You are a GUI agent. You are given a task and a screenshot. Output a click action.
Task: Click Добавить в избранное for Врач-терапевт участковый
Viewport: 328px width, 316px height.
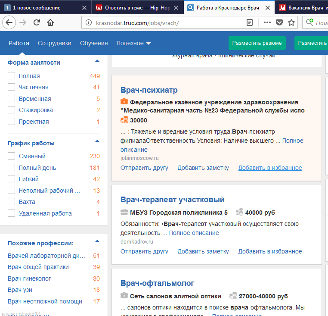coord(270,251)
